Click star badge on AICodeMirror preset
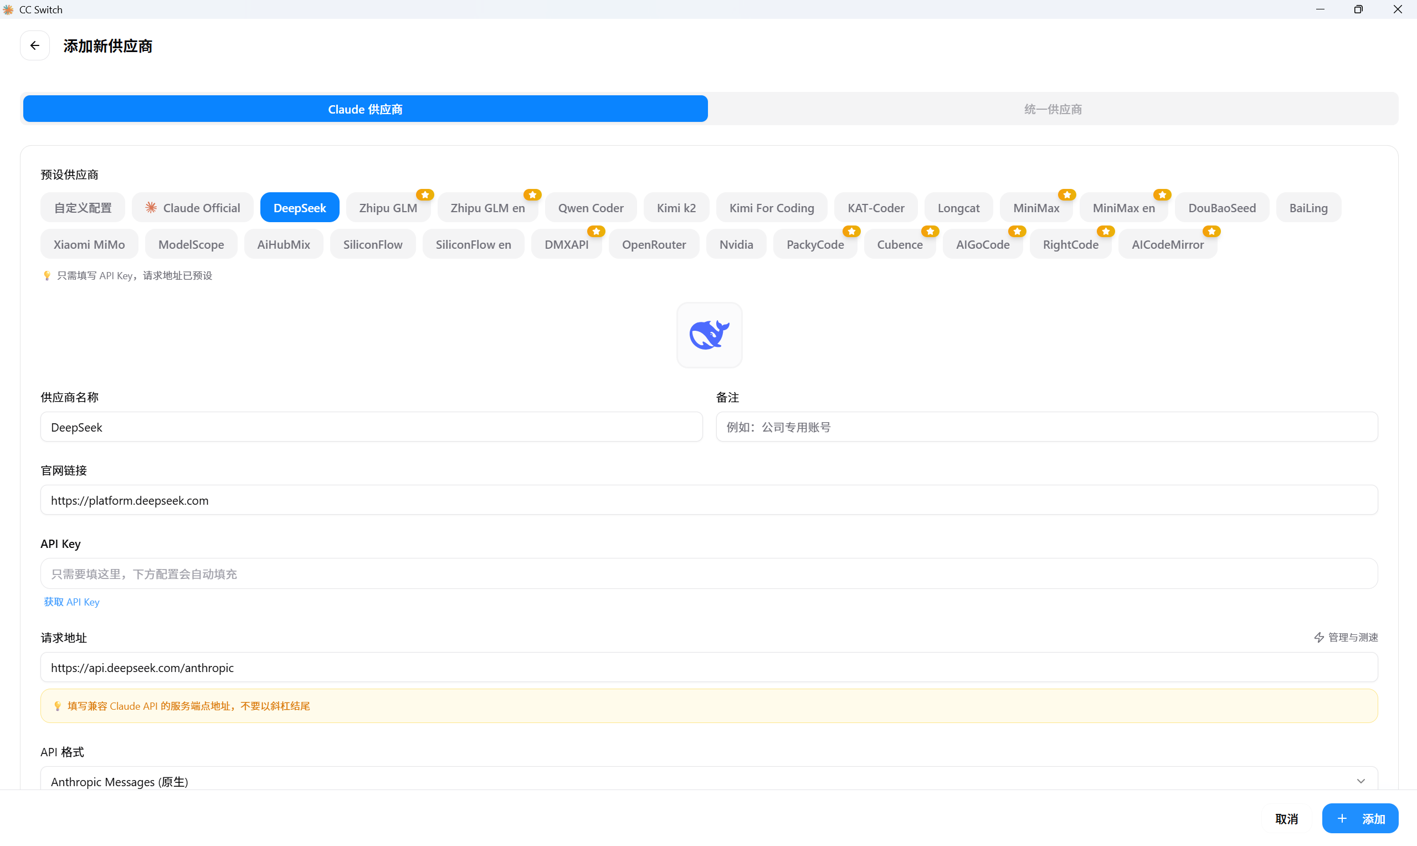Image resolution: width=1417 pixels, height=846 pixels. pos(1211,232)
